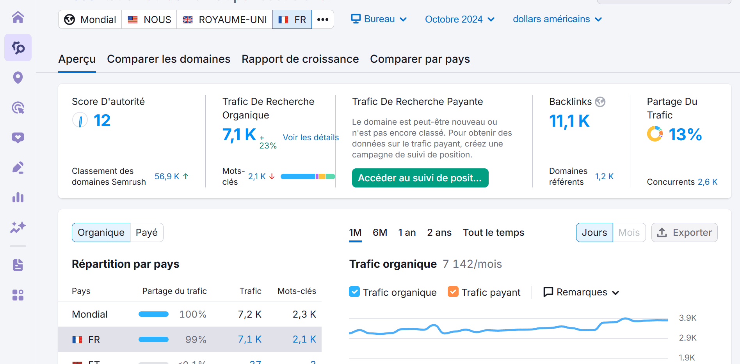Image resolution: width=740 pixels, height=364 pixels.
Task: Select the Content pencil icon in sidebar
Action: [x=18, y=168]
